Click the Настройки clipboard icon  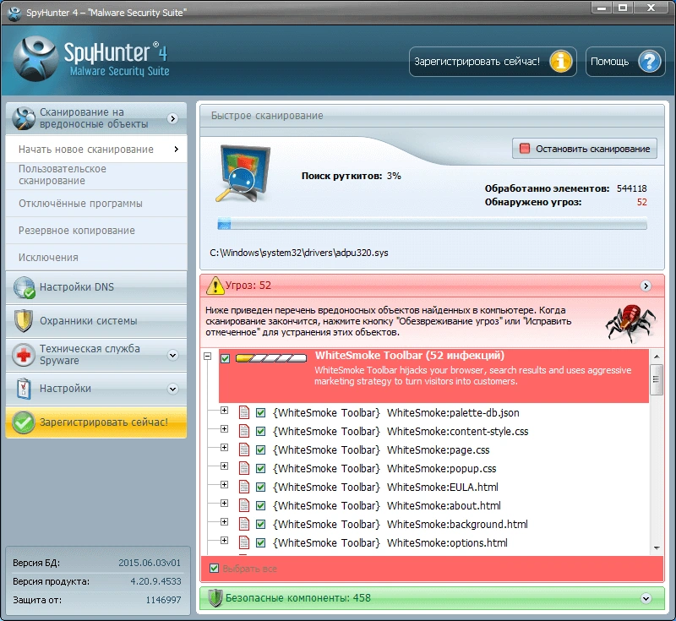click(24, 389)
